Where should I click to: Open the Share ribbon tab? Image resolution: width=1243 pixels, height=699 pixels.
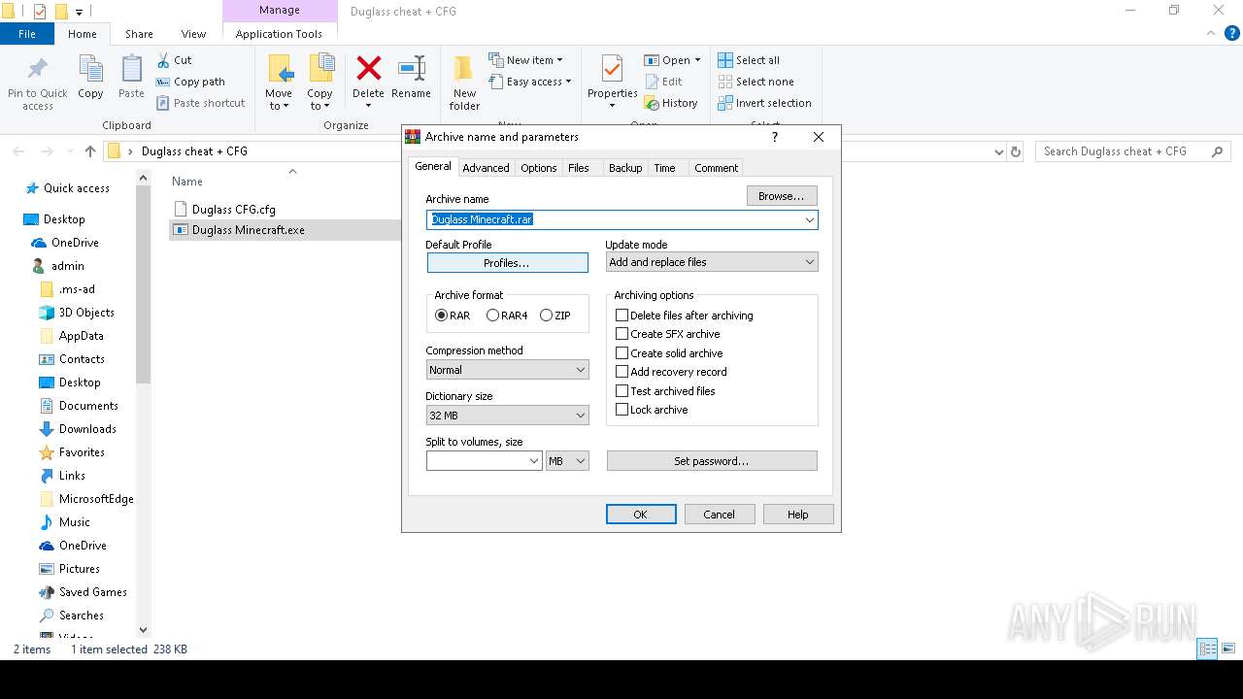point(139,34)
